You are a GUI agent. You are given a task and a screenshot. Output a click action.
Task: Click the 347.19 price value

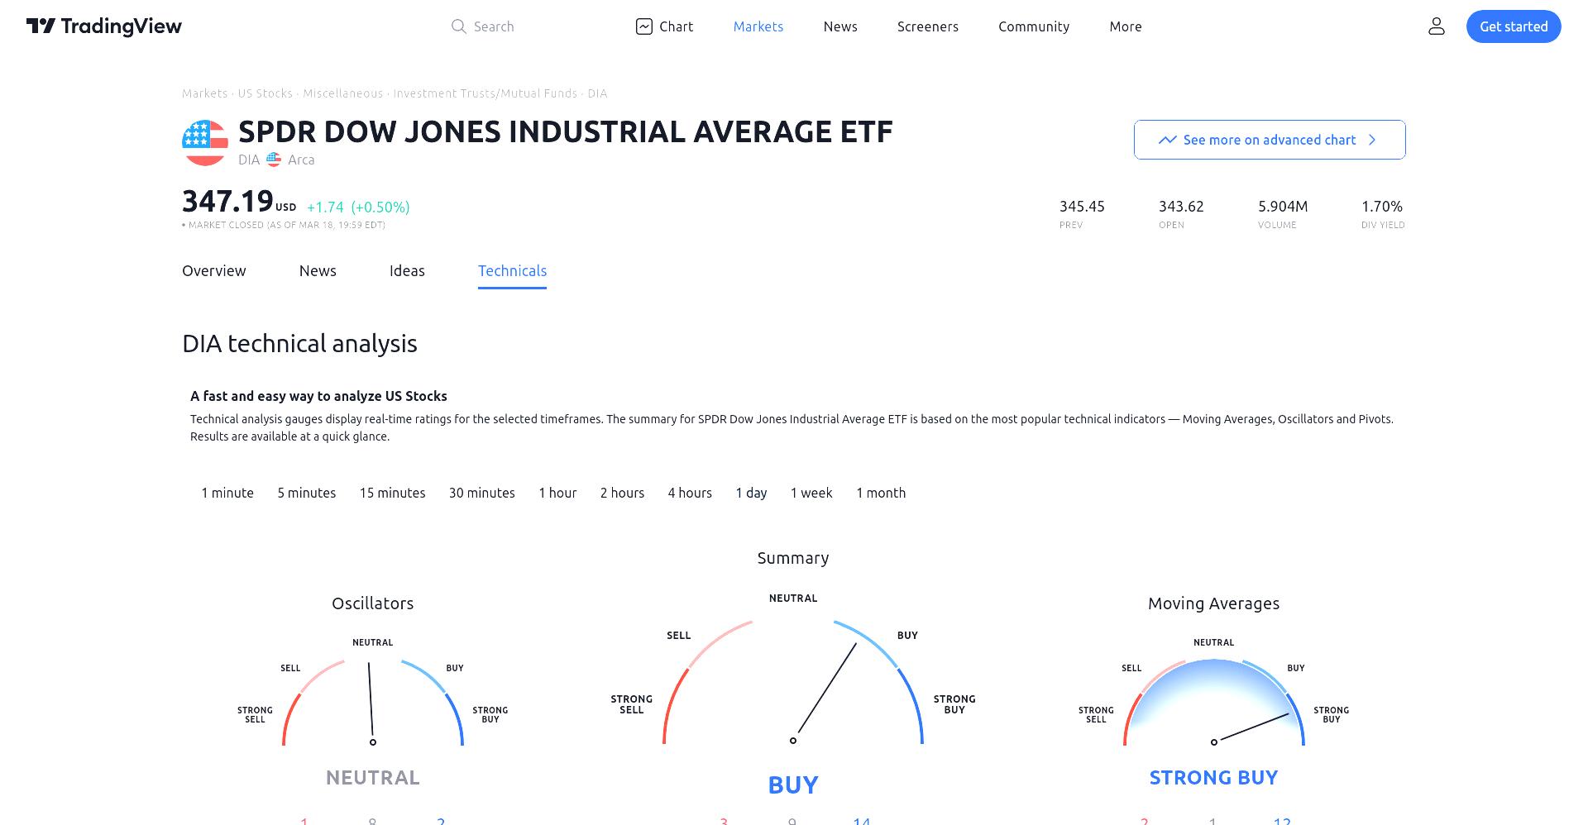tap(227, 201)
